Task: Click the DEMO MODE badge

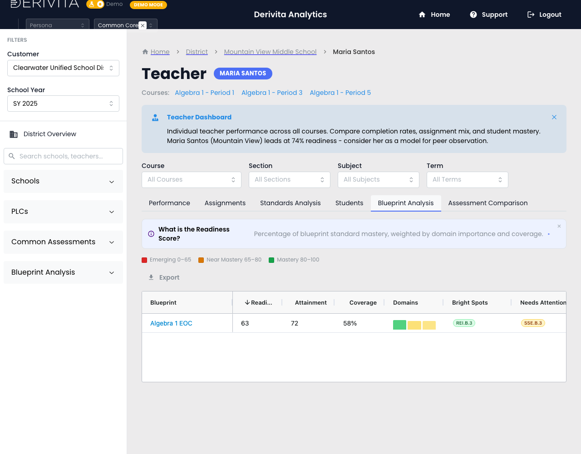Action: click(x=148, y=5)
